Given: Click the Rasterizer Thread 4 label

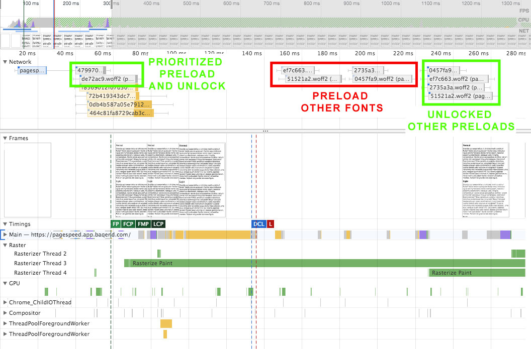Looking at the screenshot, I should 40,273.
